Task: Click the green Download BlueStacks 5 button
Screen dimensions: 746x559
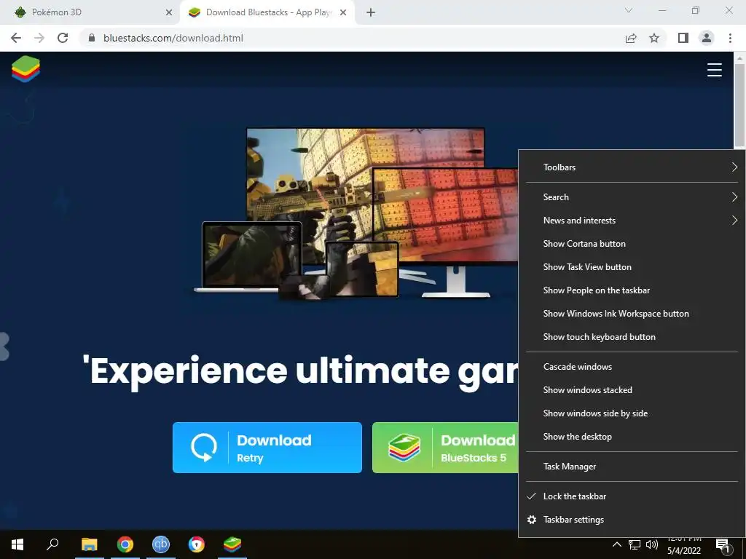Action: click(445, 448)
